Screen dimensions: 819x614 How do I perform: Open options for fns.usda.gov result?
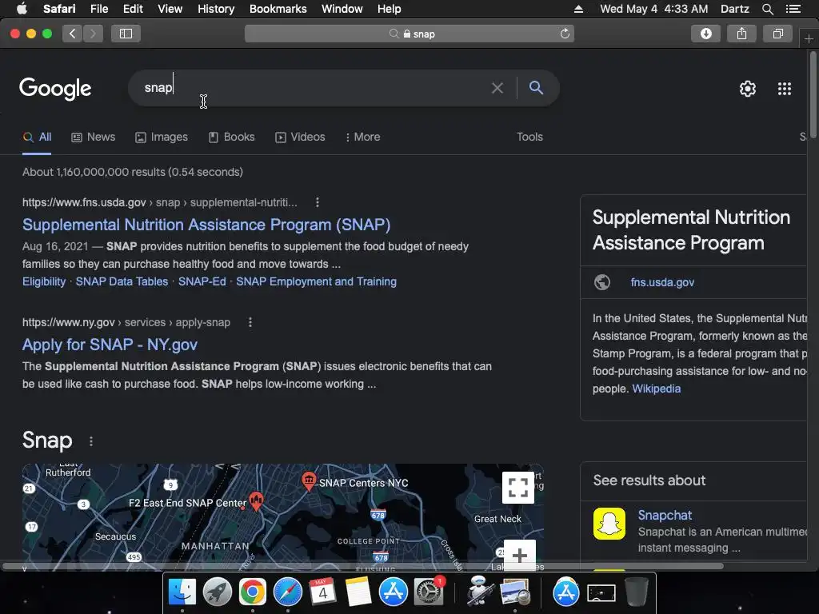[317, 202]
